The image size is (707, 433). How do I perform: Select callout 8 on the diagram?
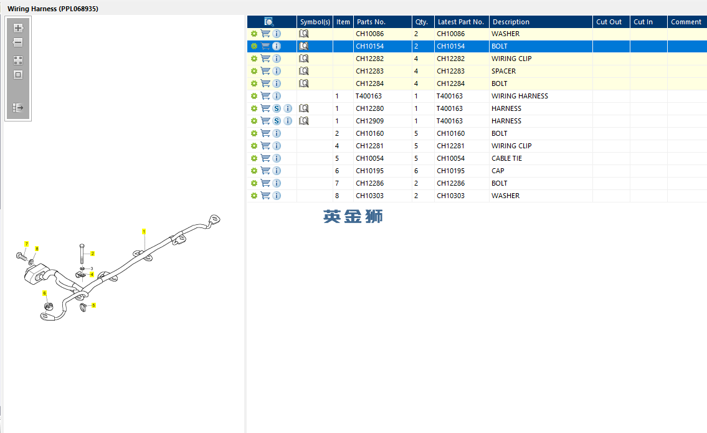click(37, 249)
